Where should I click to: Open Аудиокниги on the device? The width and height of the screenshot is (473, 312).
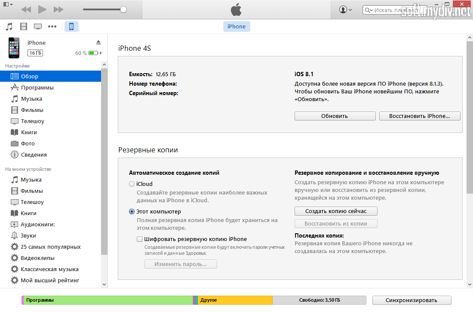click(50, 224)
